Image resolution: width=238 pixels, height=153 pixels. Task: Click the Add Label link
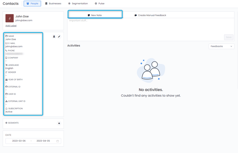[x=11, y=25]
